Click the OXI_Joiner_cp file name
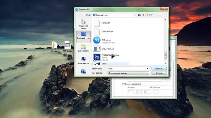This screenshot has height=118, width=211. pos(108,49)
